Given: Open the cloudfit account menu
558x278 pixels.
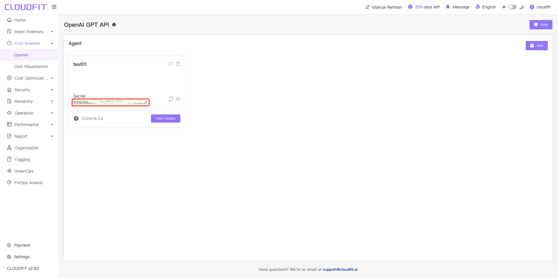Looking at the screenshot, I should click(x=543, y=7).
